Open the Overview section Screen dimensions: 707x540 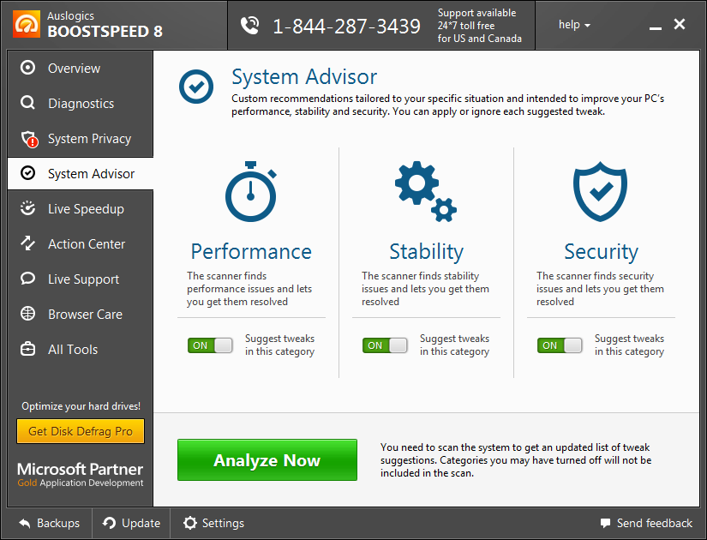(81, 68)
